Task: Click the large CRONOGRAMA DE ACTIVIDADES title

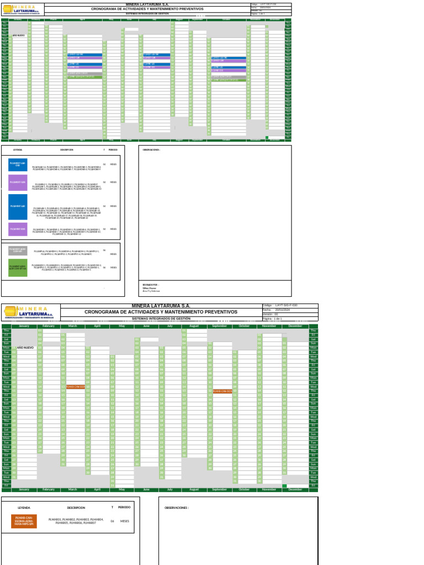Action: [161, 312]
